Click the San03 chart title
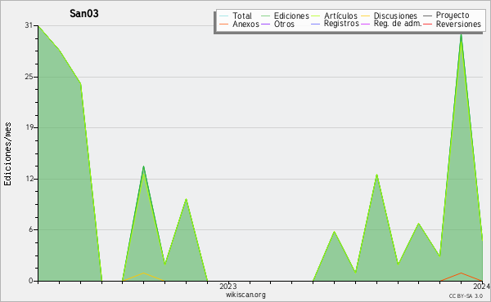This screenshot has width=491, height=302. click(x=84, y=13)
